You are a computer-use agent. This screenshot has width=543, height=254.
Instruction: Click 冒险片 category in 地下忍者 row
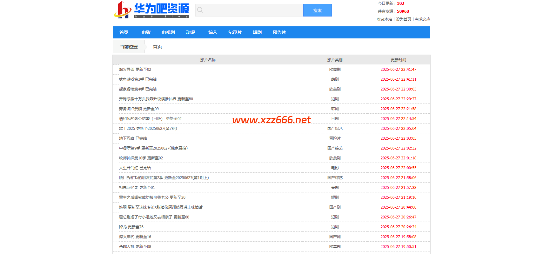tap(335, 138)
